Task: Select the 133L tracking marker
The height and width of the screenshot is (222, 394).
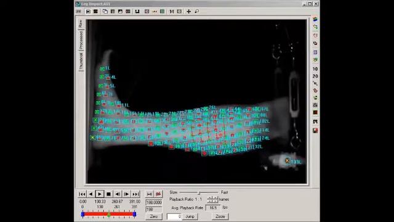Action: 287,160
